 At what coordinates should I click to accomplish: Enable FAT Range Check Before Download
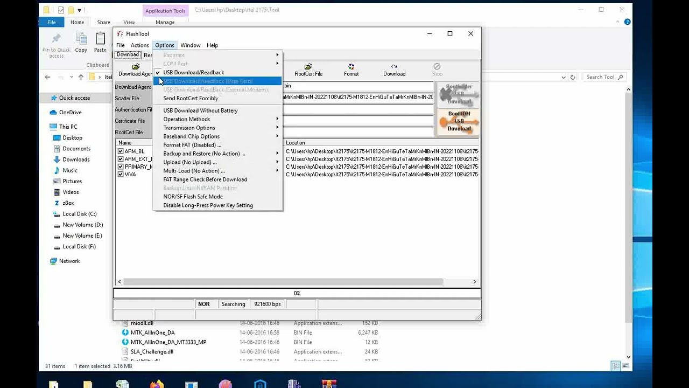[x=217, y=179]
